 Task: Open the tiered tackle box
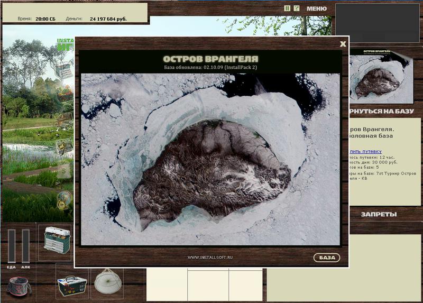pyautogui.click(x=57, y=241)
